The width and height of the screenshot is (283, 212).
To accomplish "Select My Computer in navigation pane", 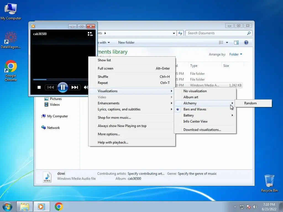I will (55, 116).
